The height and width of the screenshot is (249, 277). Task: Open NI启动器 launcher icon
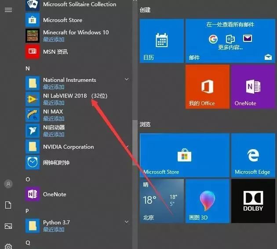coord(33,131)
